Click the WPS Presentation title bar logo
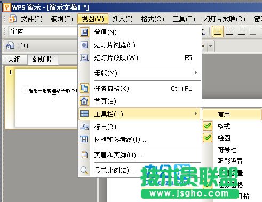262x202 pixels. (x=7, y=7)
